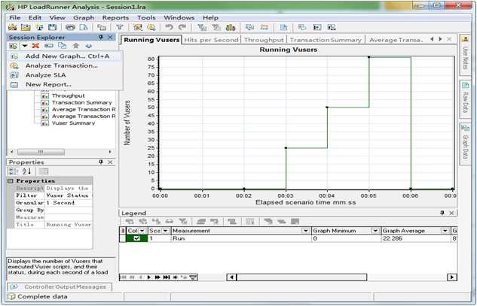Click the move down arrow in Session Explorer
This screenshot has width=477, height=306.
click(88, 46)
